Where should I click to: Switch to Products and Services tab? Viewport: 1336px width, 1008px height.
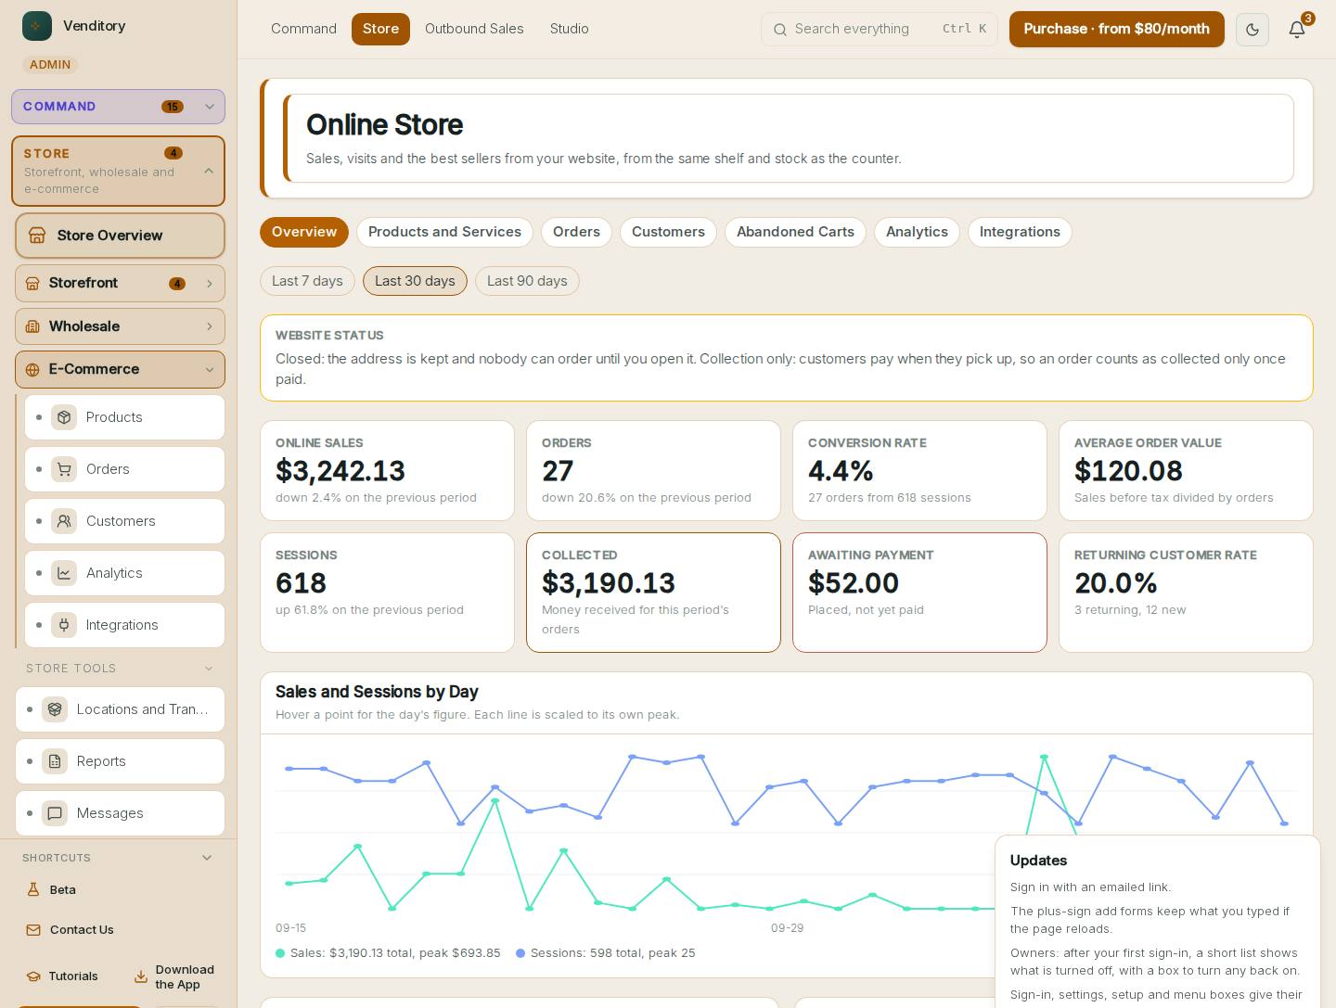click(444, 232)
